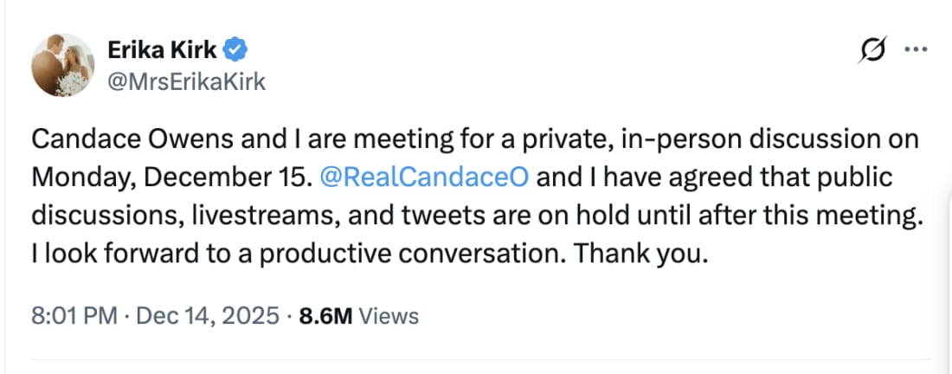The image size is (952, 374).
Task: Click the blue verified checkmark badge
Action: click(x=235, y=50)
